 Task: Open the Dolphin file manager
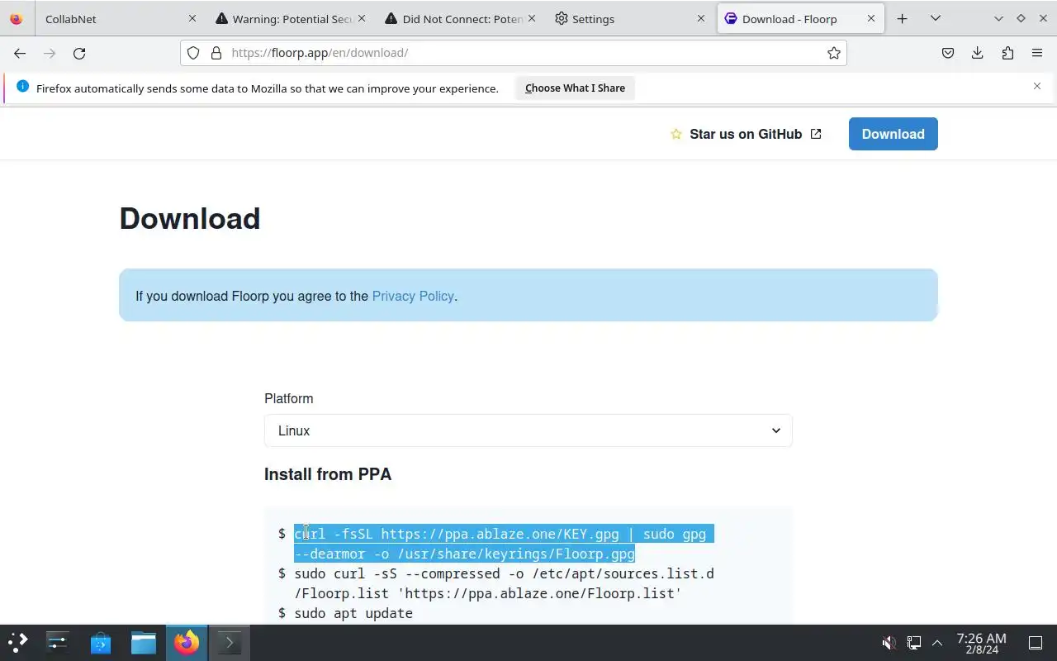[144, 642]
